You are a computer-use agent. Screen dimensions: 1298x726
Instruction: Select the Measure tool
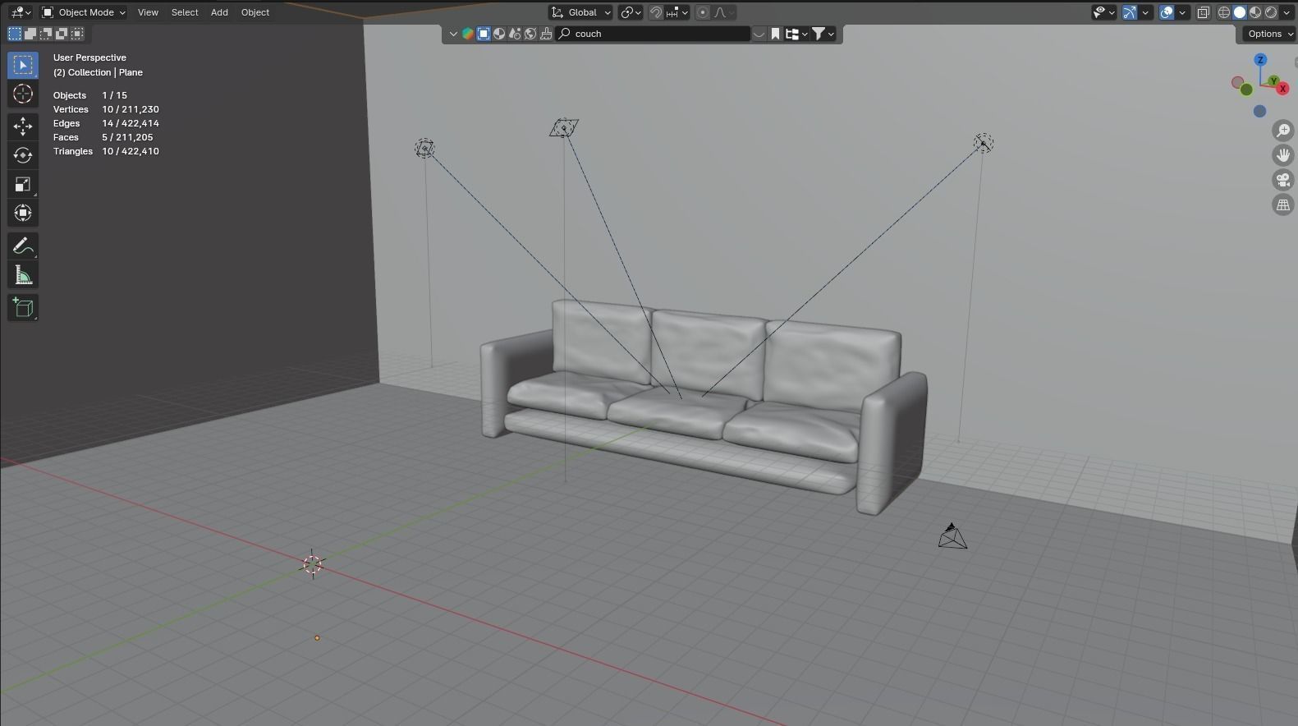click(x=23, y=276)
